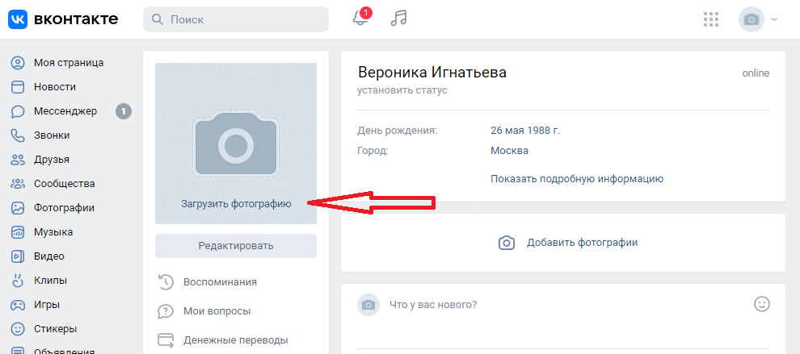Click the Messenger chat bubble icon
Image resolution: width=800 pixels, height=354 pixels.
pyautogui.click(x=18, y=111)
